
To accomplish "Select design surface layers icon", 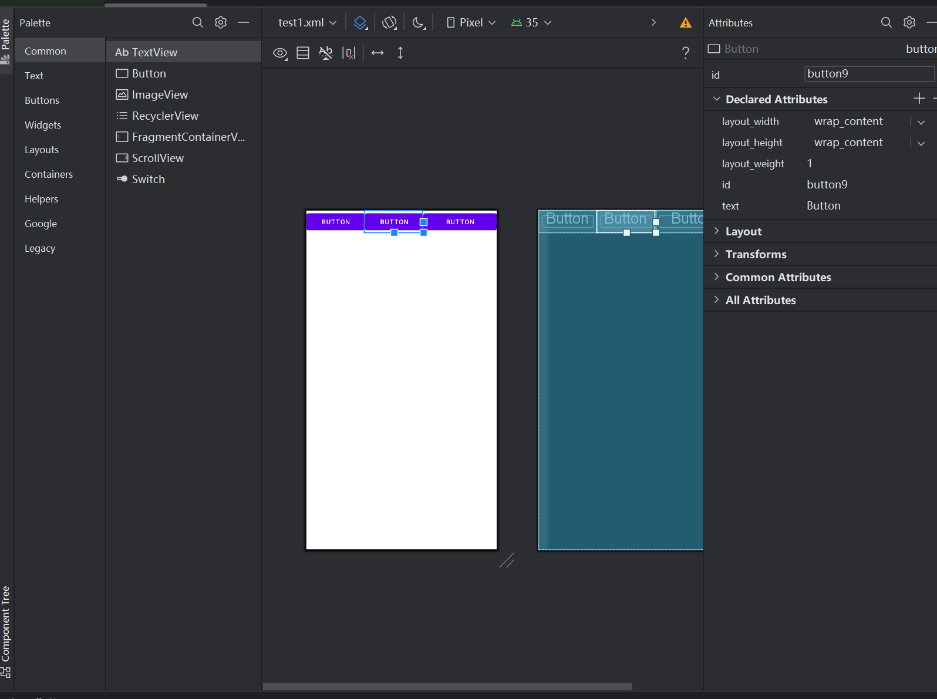I will point(360,22).
